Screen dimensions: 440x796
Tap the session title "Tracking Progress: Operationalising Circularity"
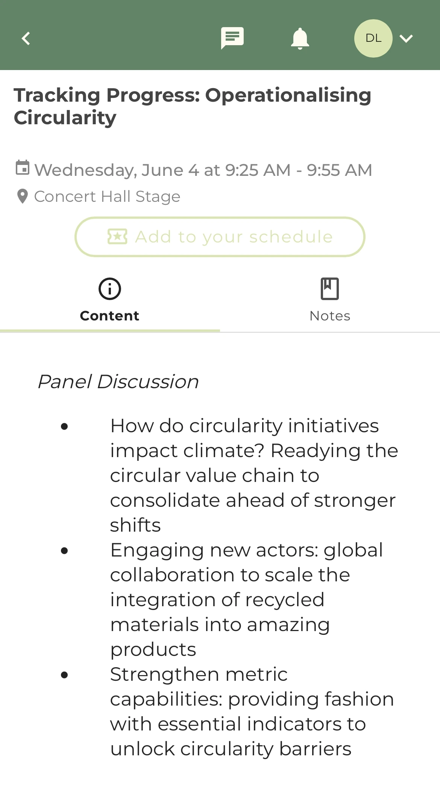tap(192, 106)
